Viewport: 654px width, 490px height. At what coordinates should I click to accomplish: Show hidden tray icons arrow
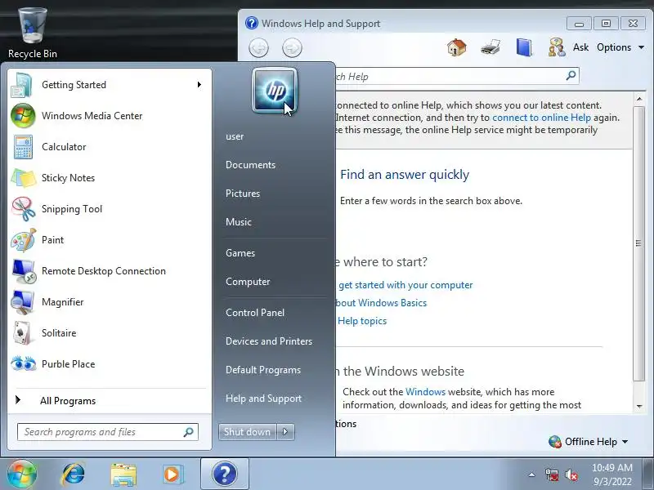click(532, 474)
